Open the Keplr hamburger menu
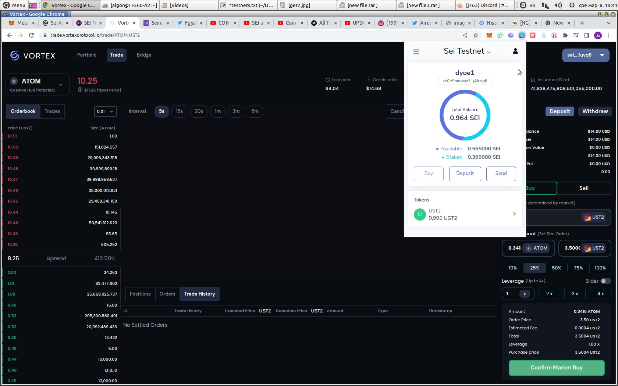The image size is (618, 386). point(416,52)
